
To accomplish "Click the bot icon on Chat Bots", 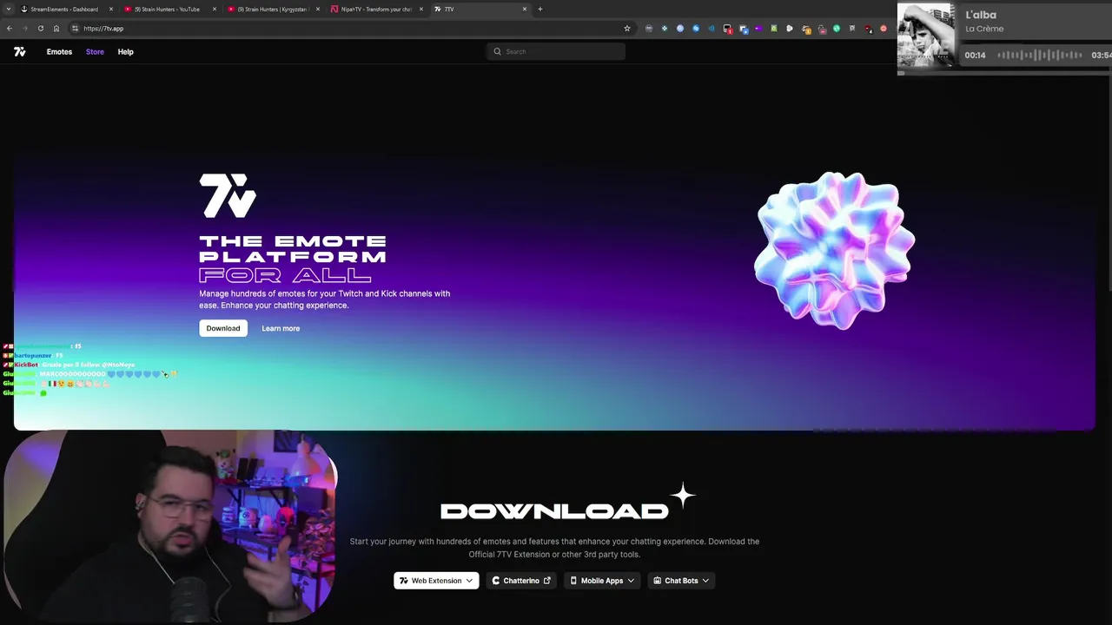I will tap(658, 581).
